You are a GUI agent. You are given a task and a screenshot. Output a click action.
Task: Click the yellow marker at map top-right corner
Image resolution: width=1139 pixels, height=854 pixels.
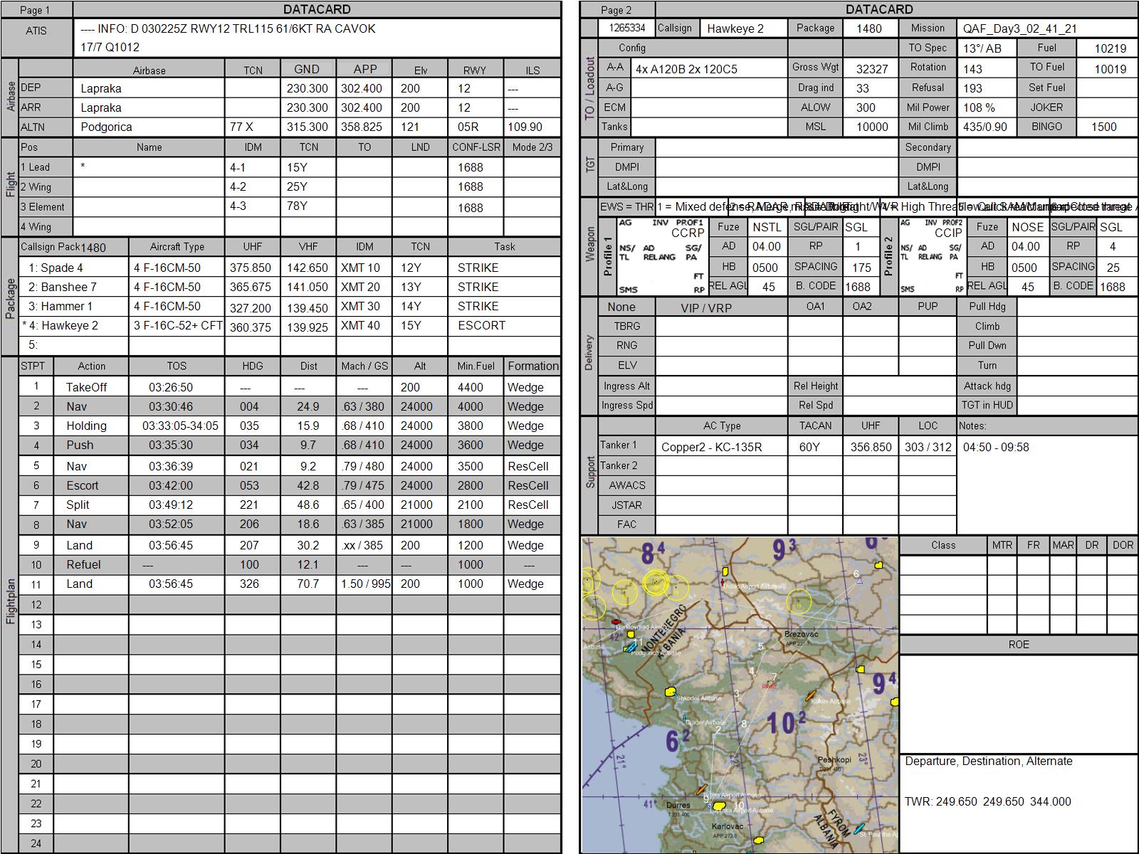tap(879, 565)
